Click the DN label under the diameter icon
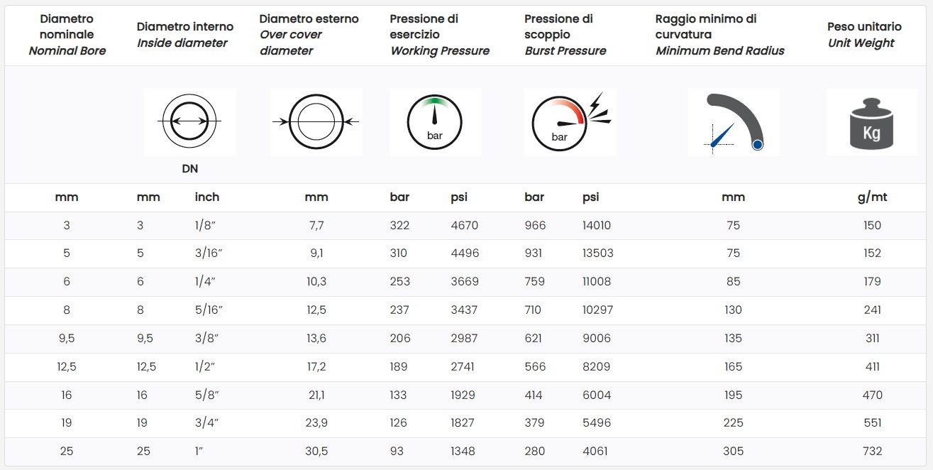The image size is (933, 470). coord(189,169)
